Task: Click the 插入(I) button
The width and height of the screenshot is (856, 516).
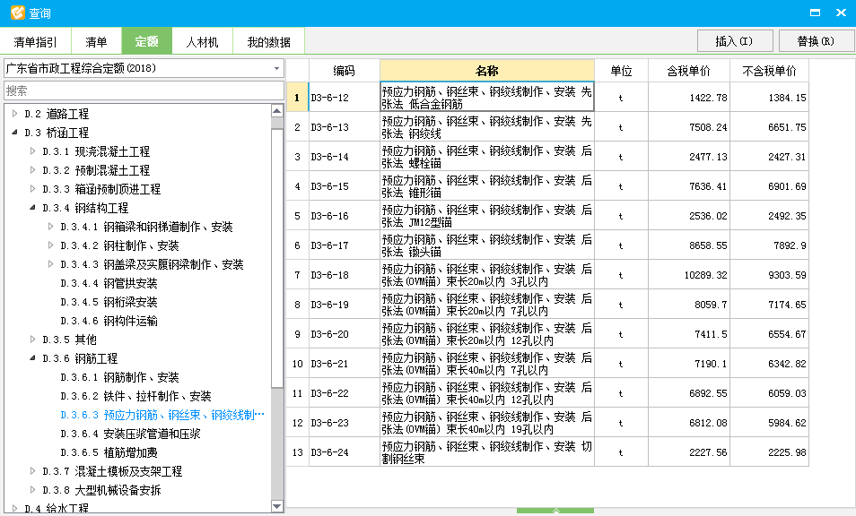Action: coord(735,41)
